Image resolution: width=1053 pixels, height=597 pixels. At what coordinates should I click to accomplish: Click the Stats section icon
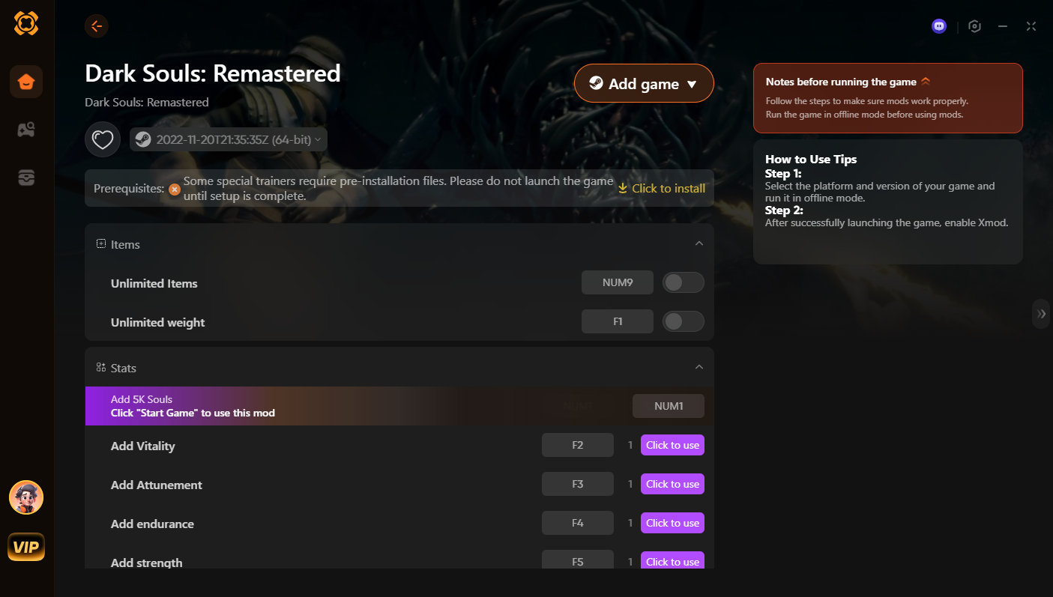pos(101,368)
